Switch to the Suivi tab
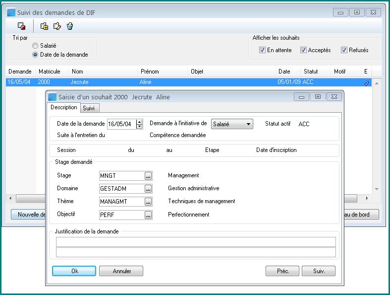 pos(89,108)
